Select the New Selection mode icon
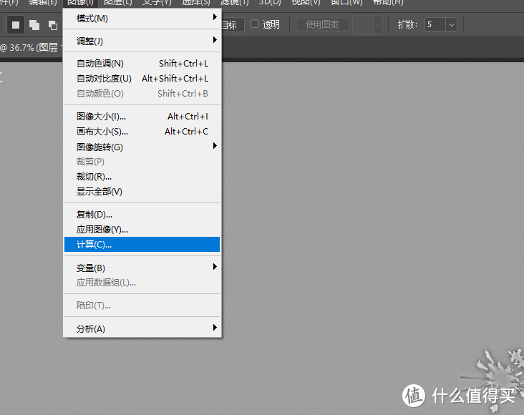Viewport: 524px width, 415px height. click(16, 25)
